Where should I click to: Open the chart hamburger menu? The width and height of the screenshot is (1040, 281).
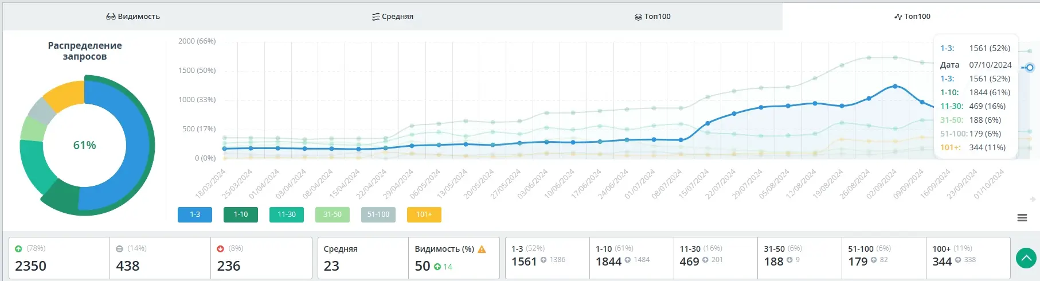(1022, 218)
